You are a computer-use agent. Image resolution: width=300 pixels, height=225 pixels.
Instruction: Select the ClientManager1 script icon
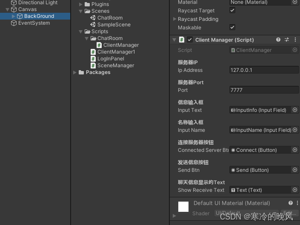click(x=93, y=52)
